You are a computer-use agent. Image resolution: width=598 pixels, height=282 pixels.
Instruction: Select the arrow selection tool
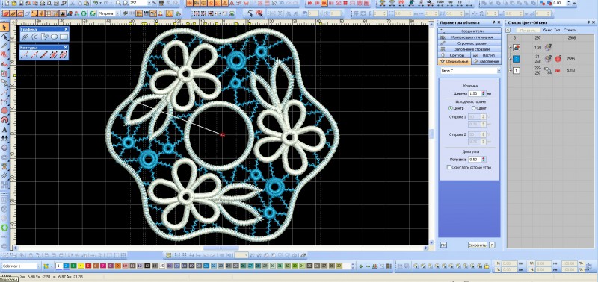4,28
